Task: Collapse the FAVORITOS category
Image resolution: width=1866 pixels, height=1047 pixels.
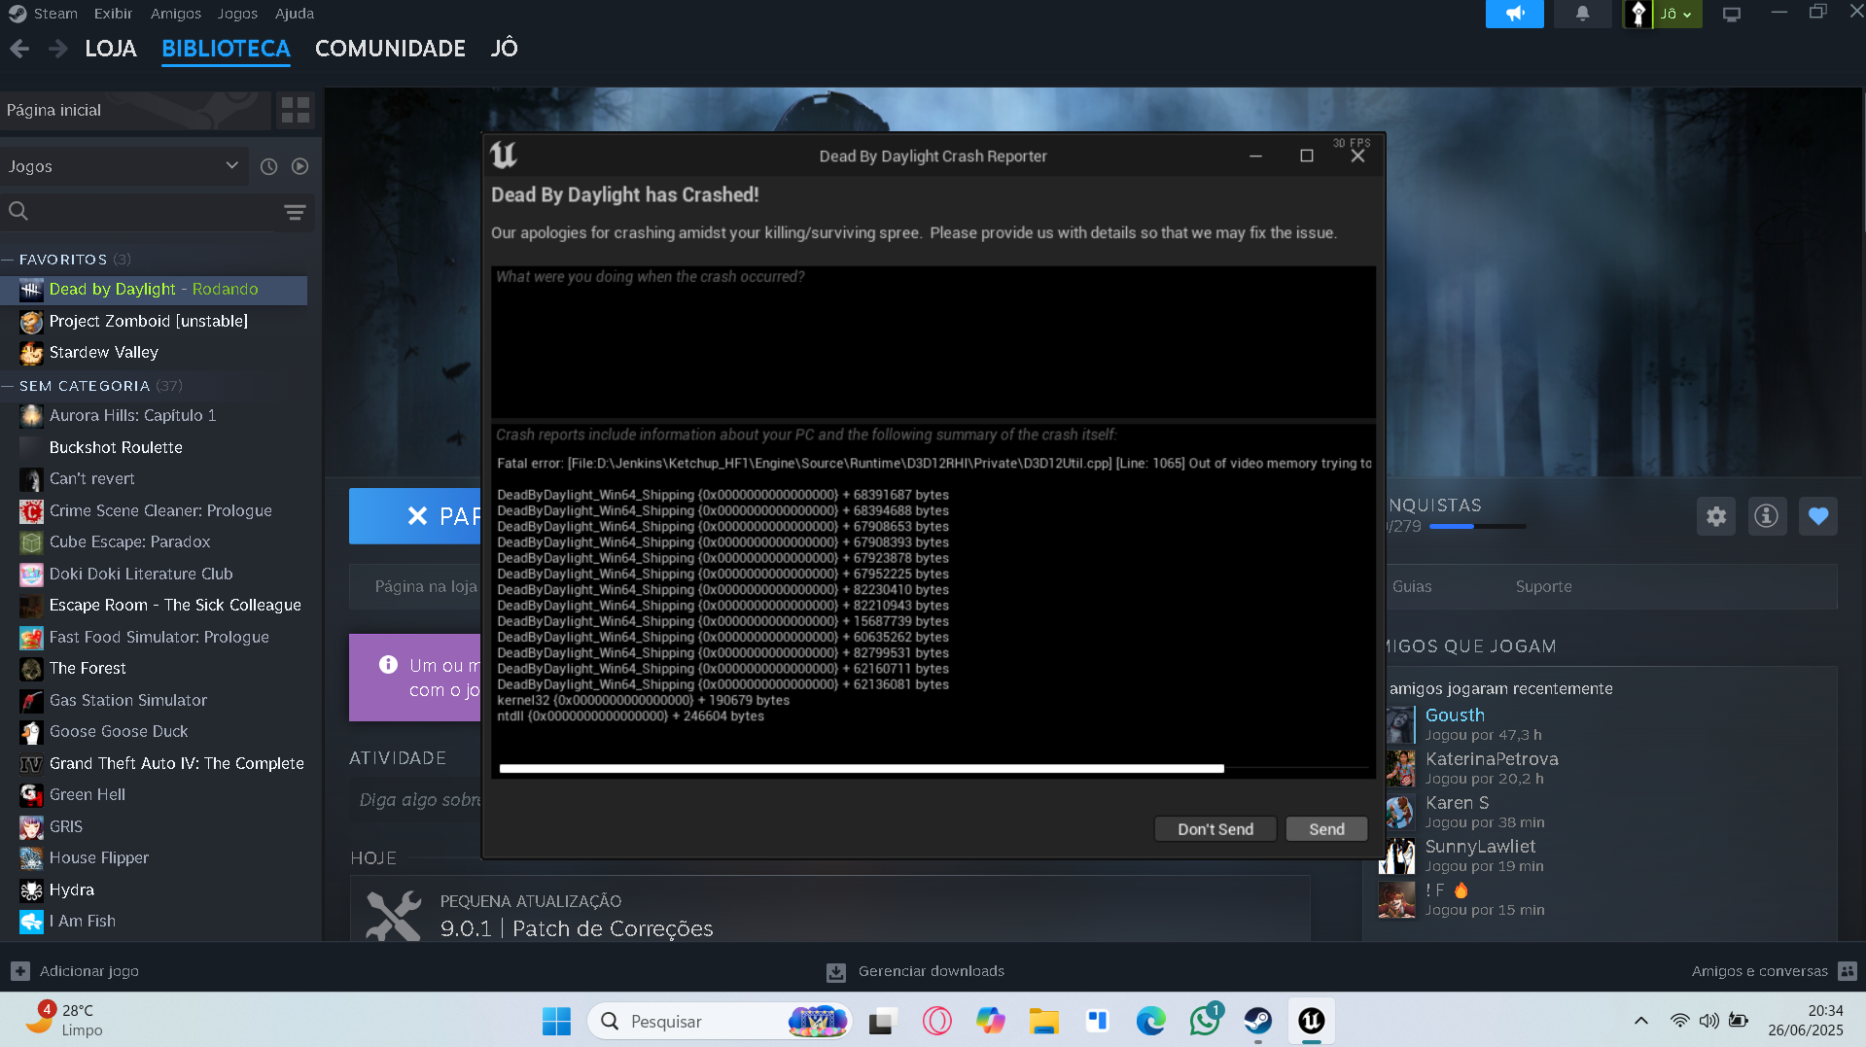Action: point(8,260)
